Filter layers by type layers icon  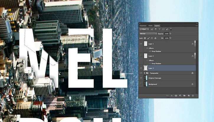point(159,29)
